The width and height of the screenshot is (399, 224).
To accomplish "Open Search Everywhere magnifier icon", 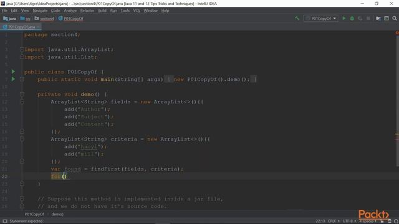I will pyautogui.click(x=395, y=18).
